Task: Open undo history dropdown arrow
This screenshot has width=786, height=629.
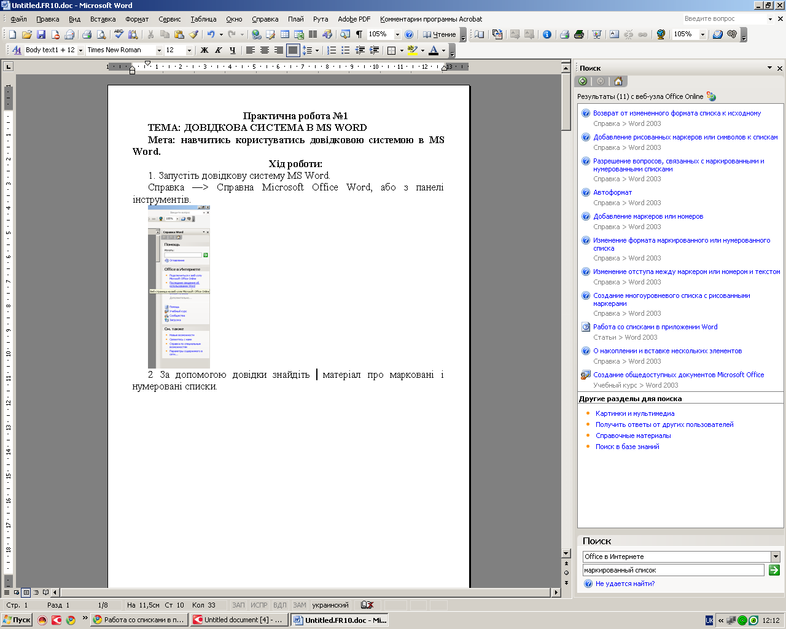Action: click(221, 34)
